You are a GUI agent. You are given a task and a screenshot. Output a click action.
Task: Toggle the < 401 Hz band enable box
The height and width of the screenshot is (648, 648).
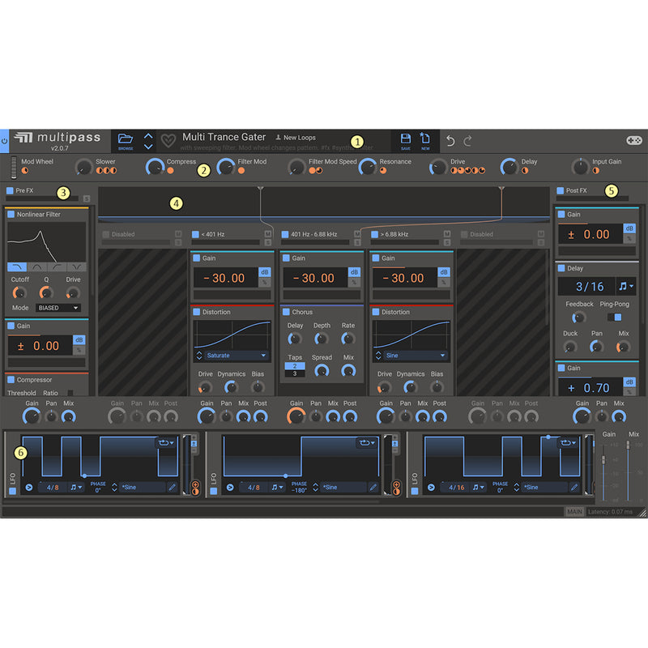click(x=195, y=234)
